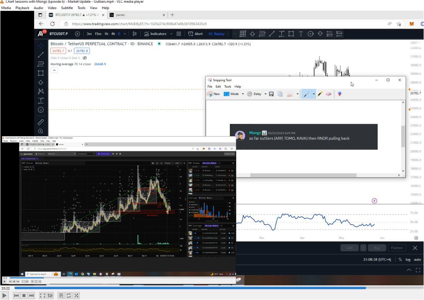Toggle VLC fullscreen mode
The image size is (424, 300).
point(43,295)
